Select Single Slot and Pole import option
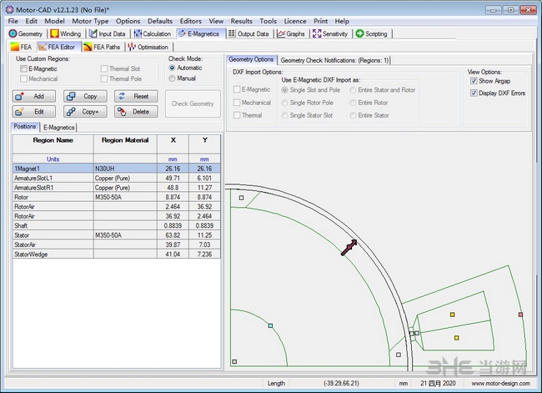The image size is (542, 393). 284,90
